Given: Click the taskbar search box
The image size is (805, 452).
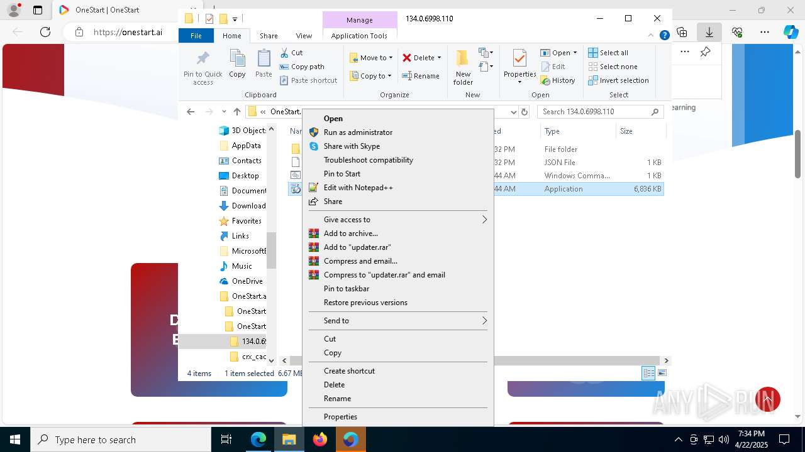Looking at the screenshot, I should point(121,439).
